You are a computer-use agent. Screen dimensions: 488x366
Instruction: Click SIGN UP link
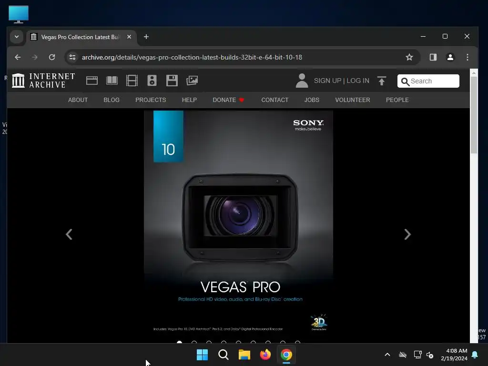click(327, 81)
